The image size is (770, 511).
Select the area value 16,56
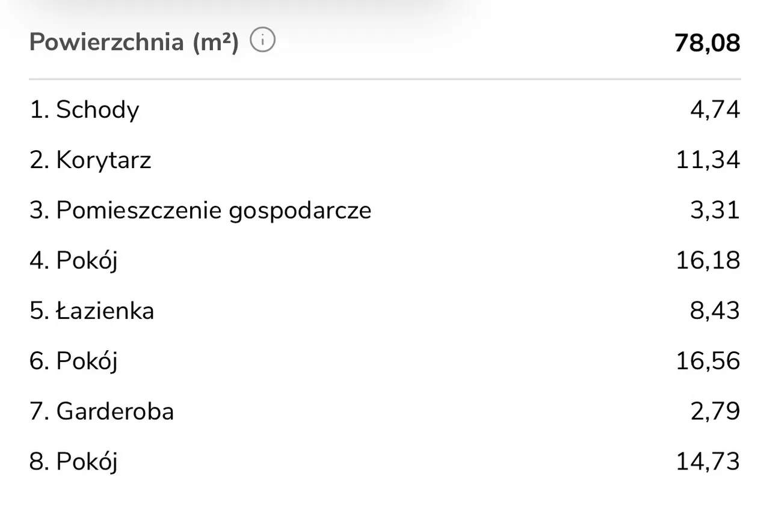(x=708, y=361)
